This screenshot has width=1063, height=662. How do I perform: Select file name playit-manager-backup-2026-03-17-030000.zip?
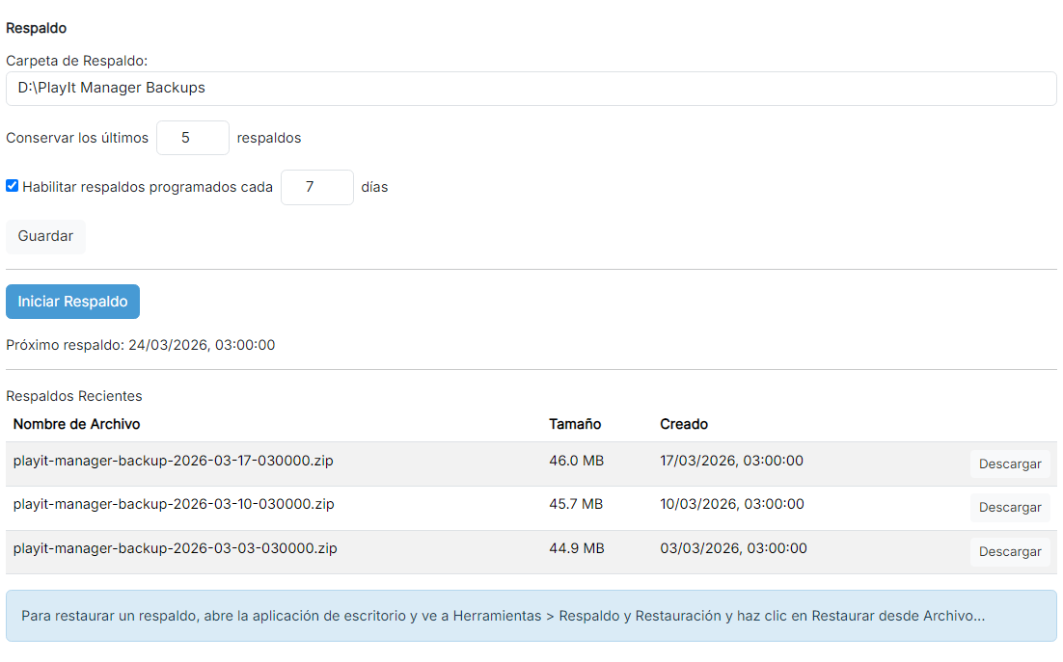tap(173, 461)
